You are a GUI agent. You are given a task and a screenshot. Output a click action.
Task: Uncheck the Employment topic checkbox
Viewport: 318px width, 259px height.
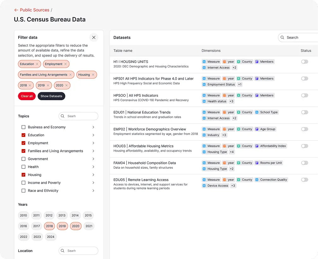pyautogui.click(x=24, y=143)
